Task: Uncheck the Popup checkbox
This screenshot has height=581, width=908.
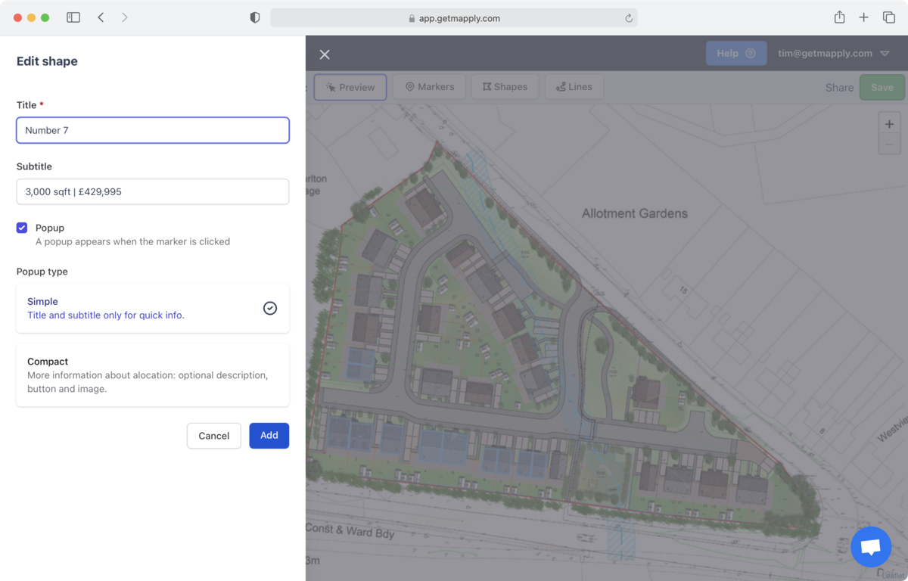Action: click(x=22, y=228)
